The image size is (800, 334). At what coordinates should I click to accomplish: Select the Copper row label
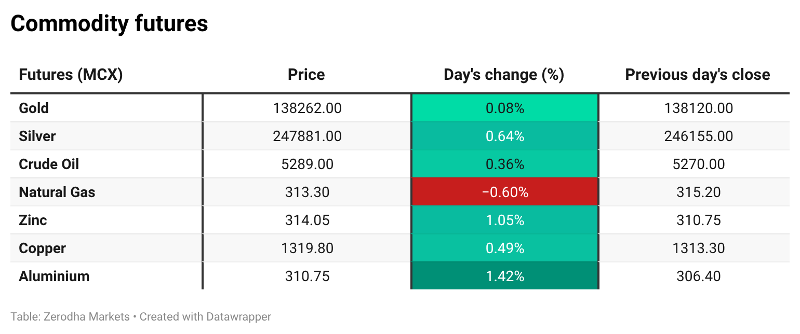42,248
